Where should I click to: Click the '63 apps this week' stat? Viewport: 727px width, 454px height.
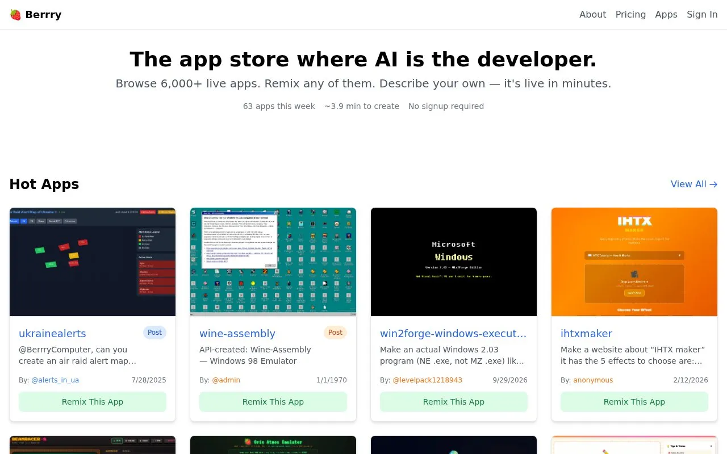pos(279,106)
